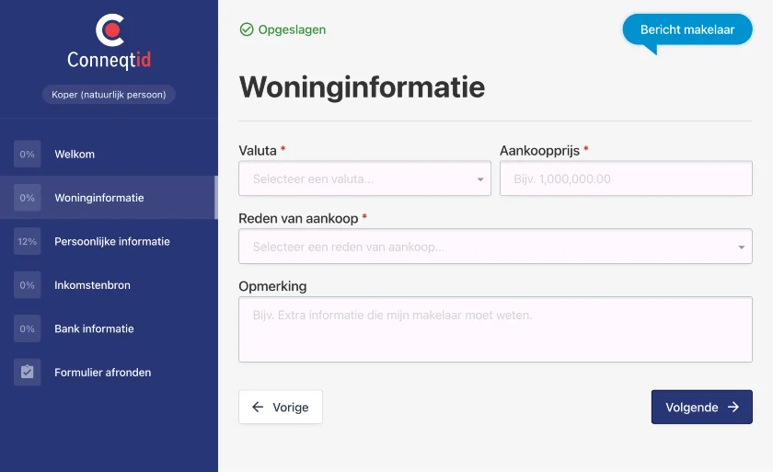773x472 pixels.
Task: Click the 0% badge next to Bank informatie
Action: pos(27,328)
